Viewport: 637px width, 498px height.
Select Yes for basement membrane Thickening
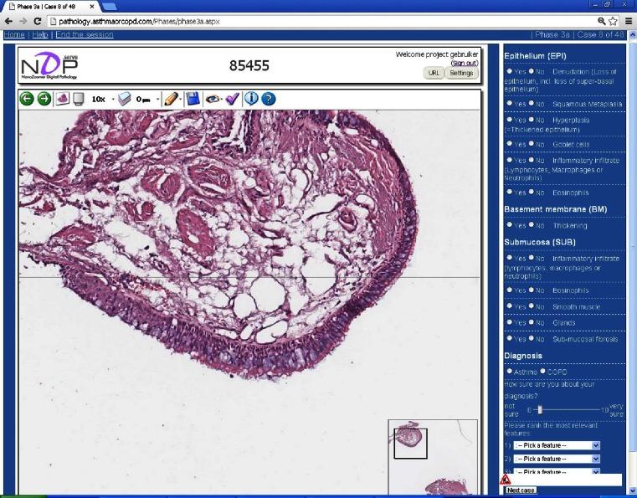[x=510, y=224]
